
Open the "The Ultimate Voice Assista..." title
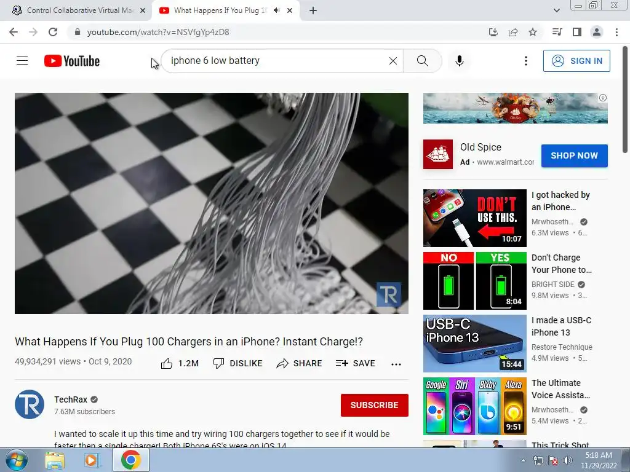(x=561, y=389)
